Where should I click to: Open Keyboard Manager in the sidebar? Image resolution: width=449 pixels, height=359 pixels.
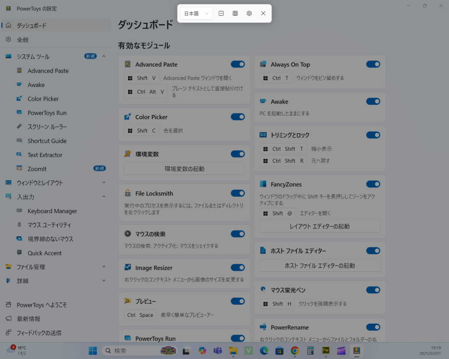(x=52, y=211)
